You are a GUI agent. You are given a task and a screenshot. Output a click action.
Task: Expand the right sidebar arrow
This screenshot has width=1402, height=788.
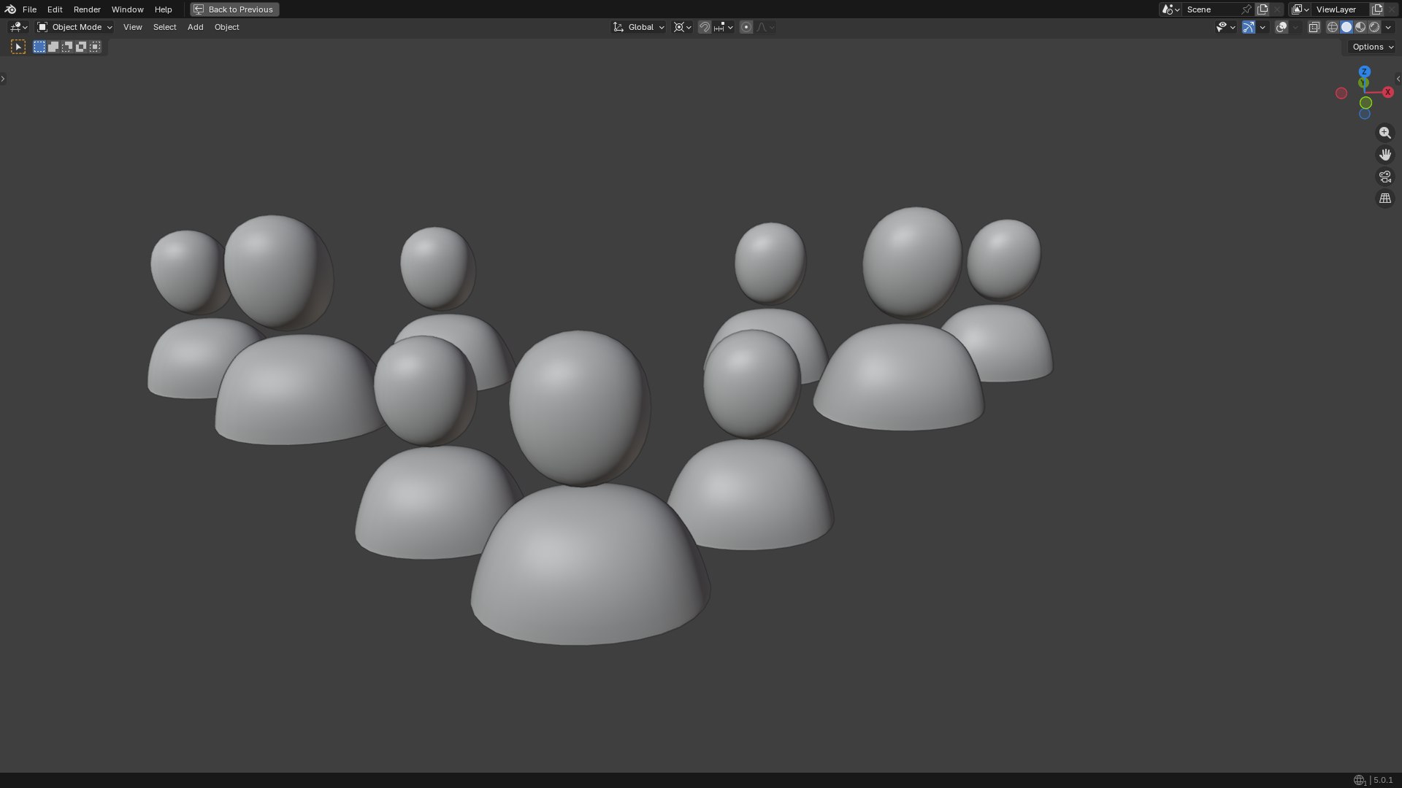(x=1398, y=79)
